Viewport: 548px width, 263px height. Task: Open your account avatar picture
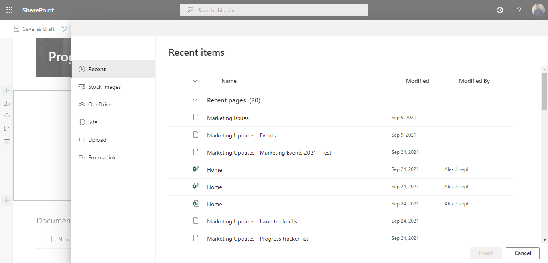(x=538, y=10)
